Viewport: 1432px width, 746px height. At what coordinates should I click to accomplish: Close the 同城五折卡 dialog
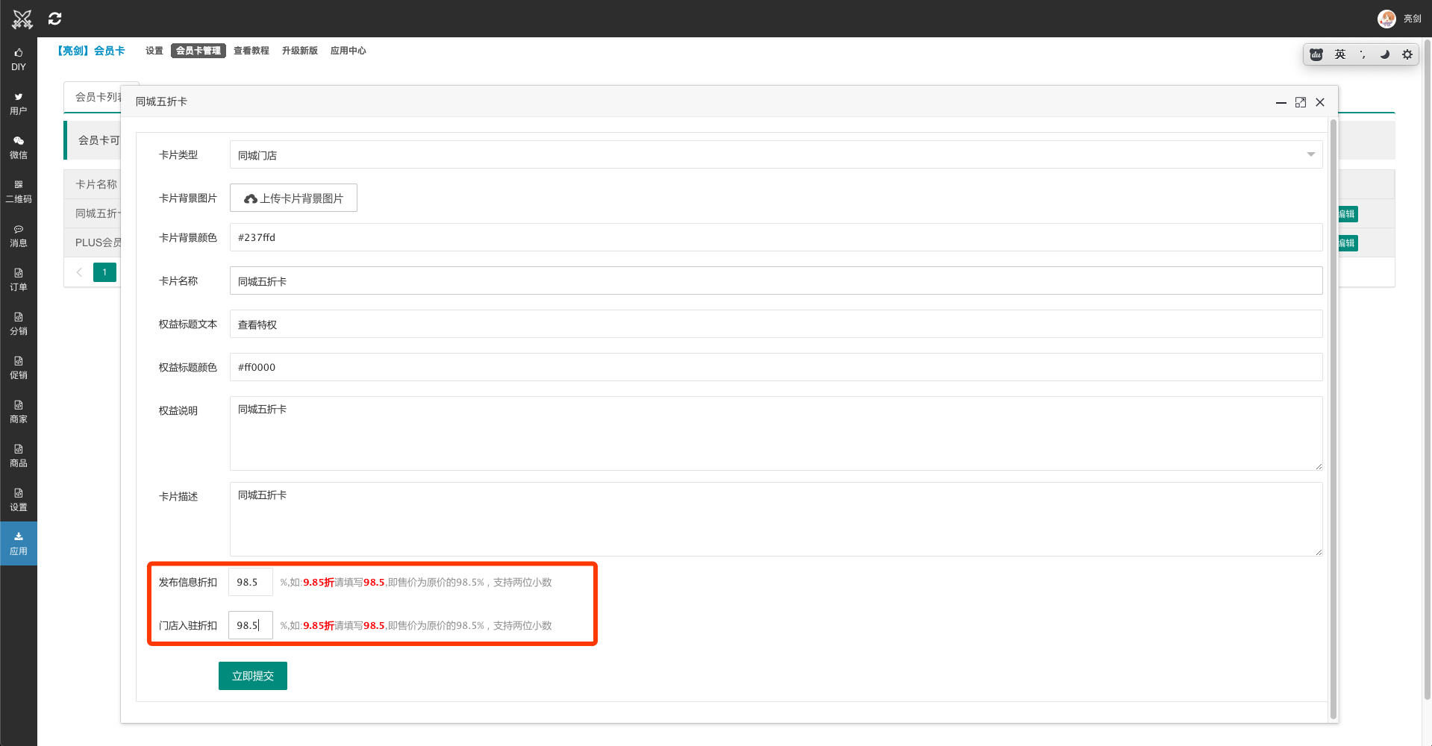point(1320,102)
